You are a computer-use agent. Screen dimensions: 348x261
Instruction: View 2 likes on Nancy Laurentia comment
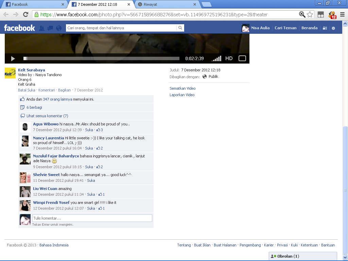point(100,148)
